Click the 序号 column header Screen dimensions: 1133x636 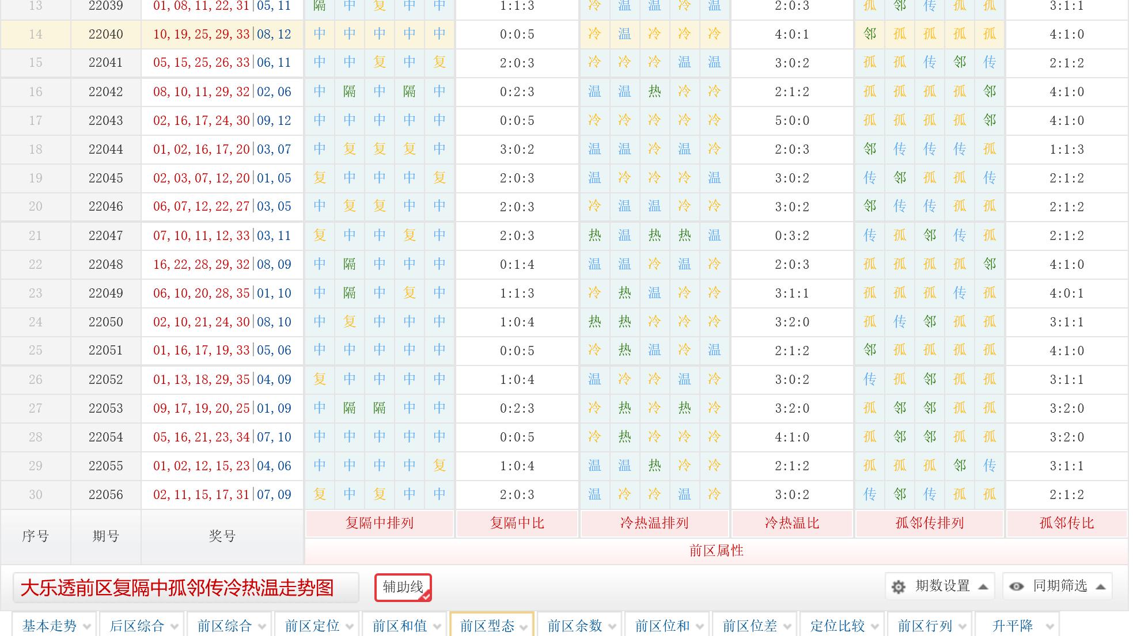(36, 536)
